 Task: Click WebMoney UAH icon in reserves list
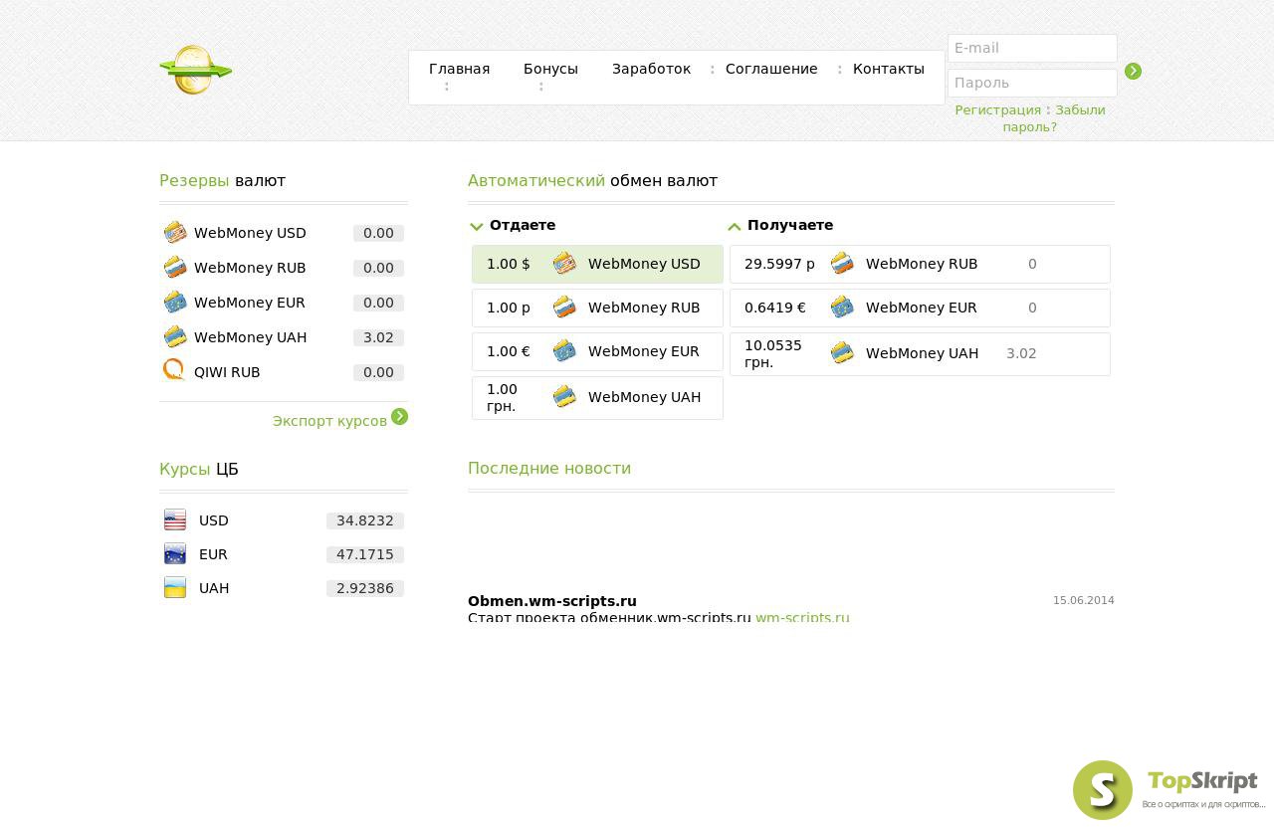tap(175, 337)
